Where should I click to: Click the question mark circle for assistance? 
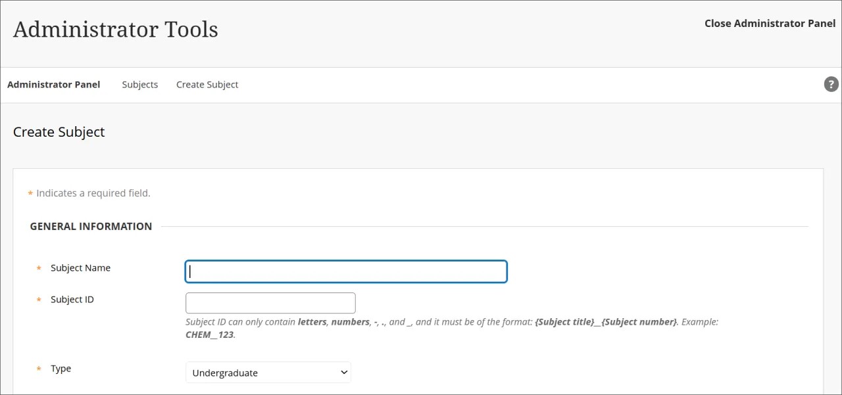coord(831,84)
